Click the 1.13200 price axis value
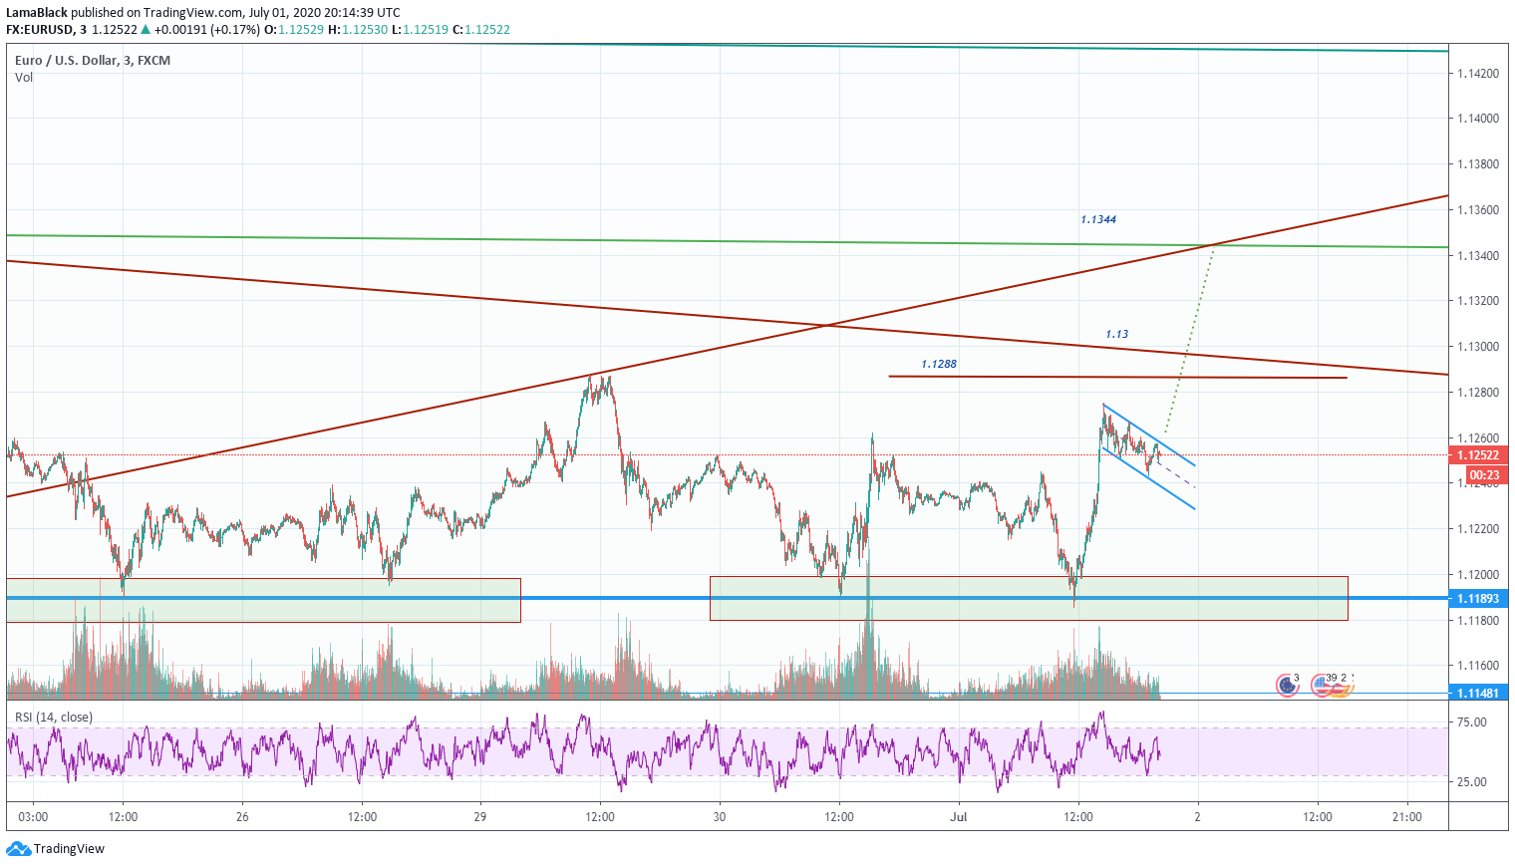This screenshot has height=867, width=1515. pos(1477,301)
